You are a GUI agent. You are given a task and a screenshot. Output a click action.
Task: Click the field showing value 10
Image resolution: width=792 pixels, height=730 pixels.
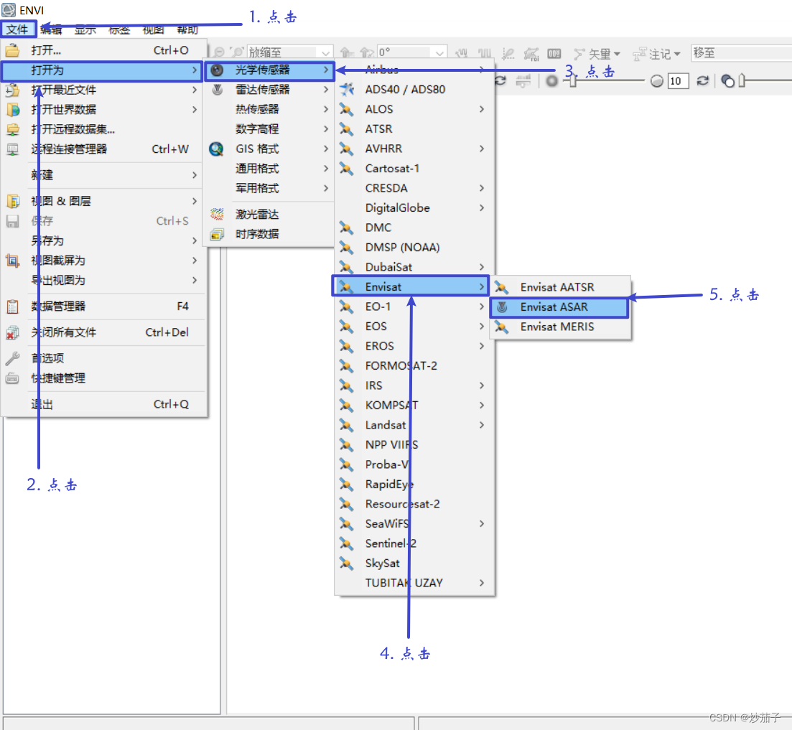(678, 81)
